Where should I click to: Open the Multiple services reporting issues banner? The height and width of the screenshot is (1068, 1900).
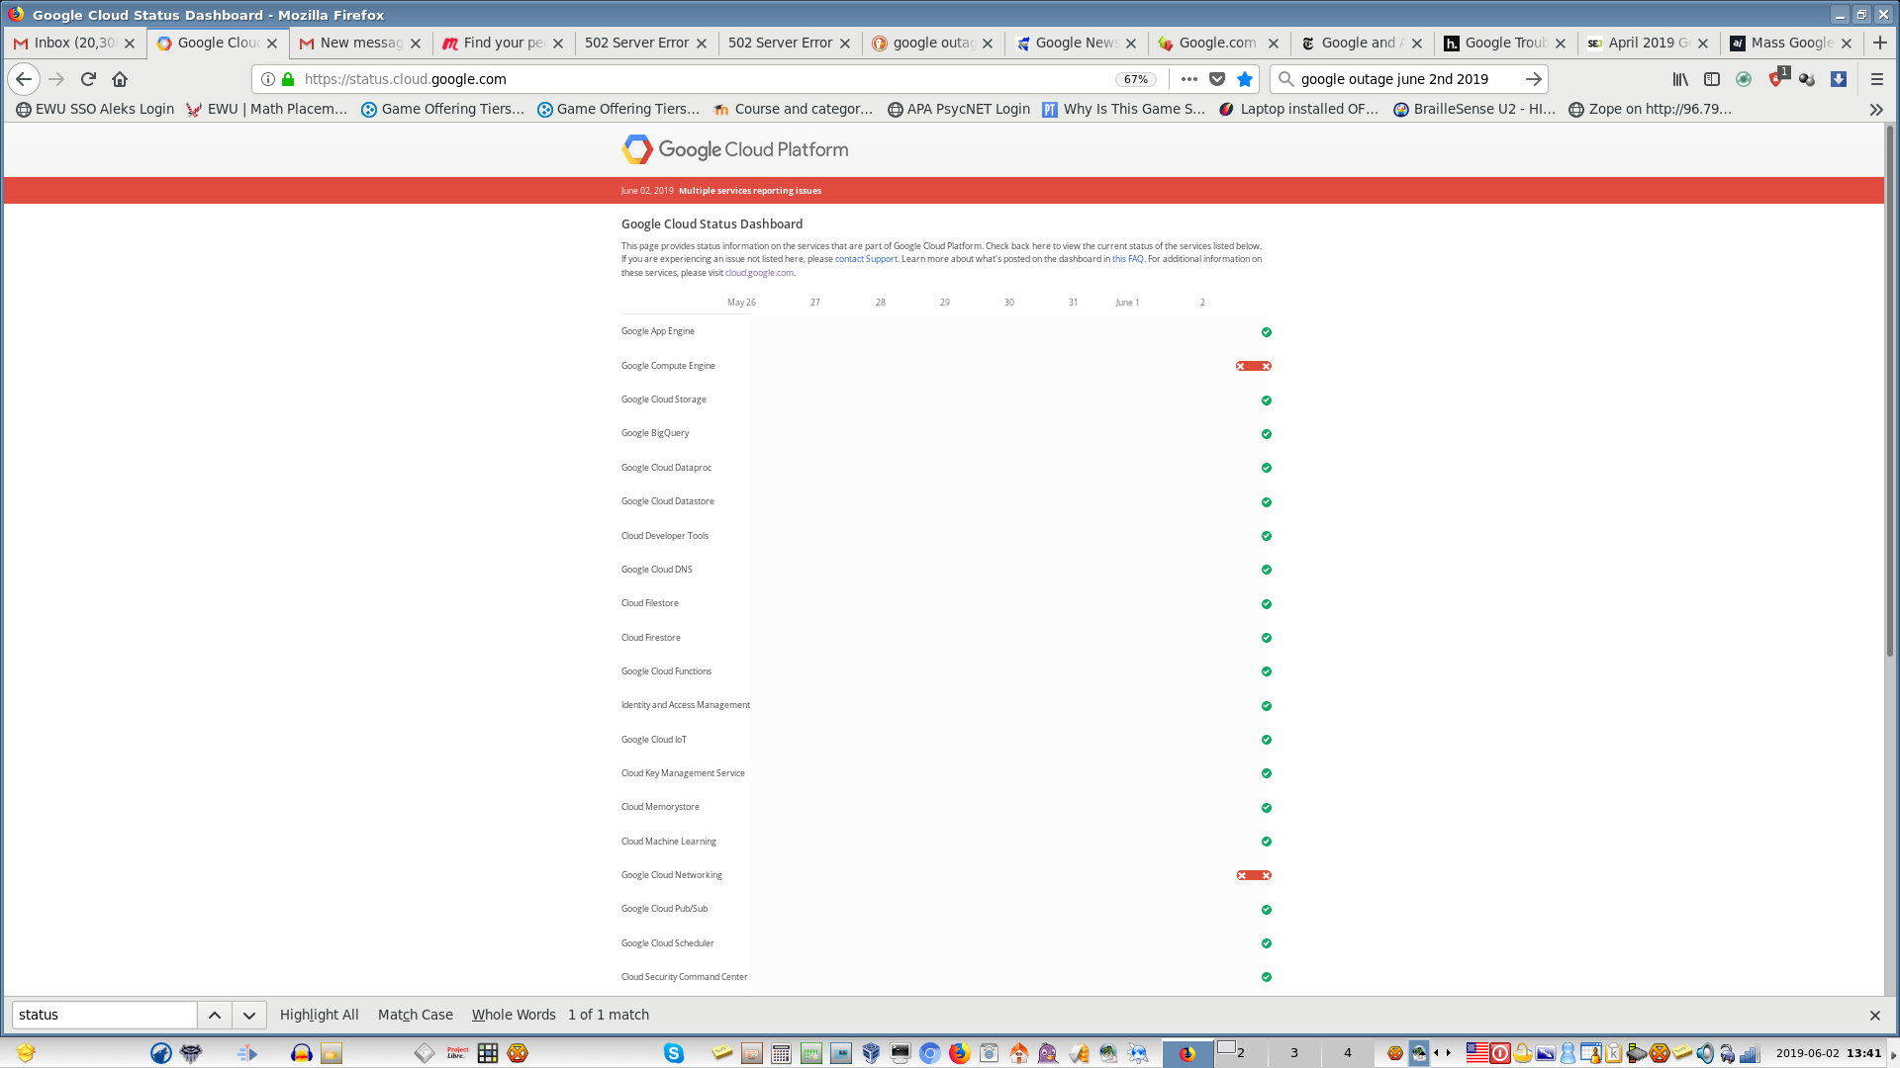(x=749, y=191)
